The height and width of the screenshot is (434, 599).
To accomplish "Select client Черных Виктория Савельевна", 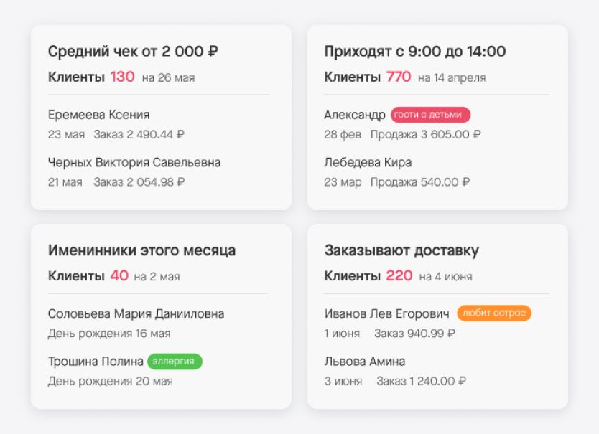I will 134,162.
